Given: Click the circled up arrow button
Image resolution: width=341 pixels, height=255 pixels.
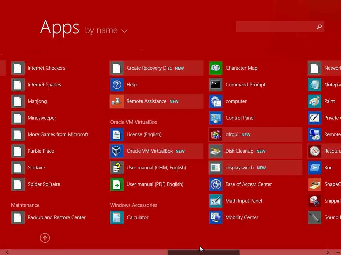Looking at the screenshot, I should (45, 238).
